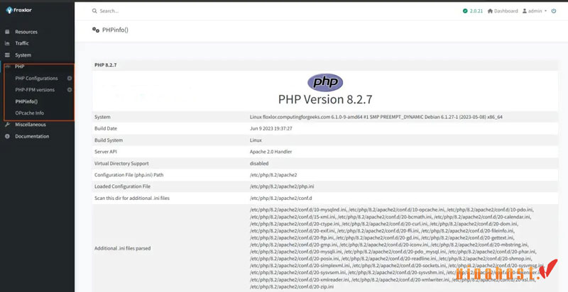The image size is (568, 292).
Task: Click the PHP 8.2.7 table header
Action: (325, 65)
